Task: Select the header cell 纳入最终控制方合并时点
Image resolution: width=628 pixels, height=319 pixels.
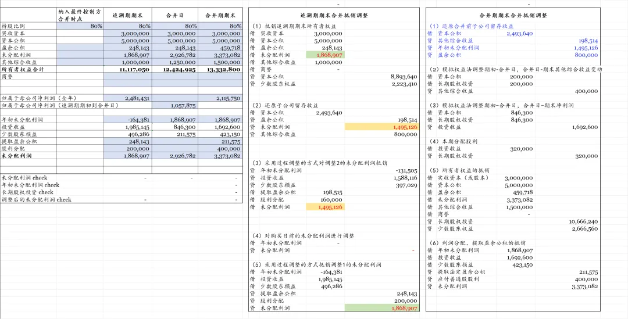Action: [x=80, y=15]
